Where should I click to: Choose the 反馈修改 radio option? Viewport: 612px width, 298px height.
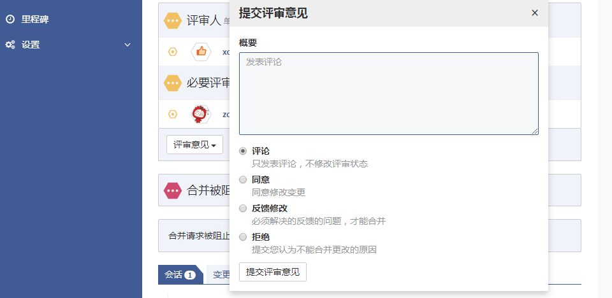(x=243, y=208)
